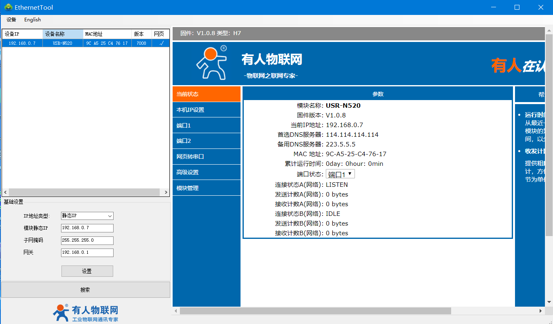The image size is (553, 324).
Task: Open the 高级设置 page
Action: pos(206,172)
